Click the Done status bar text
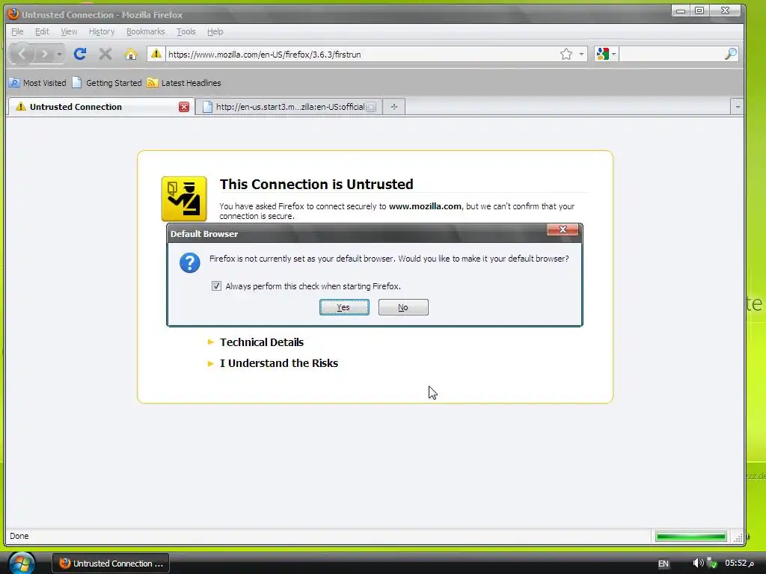The image size is (766, 574). tap(19, 536)
